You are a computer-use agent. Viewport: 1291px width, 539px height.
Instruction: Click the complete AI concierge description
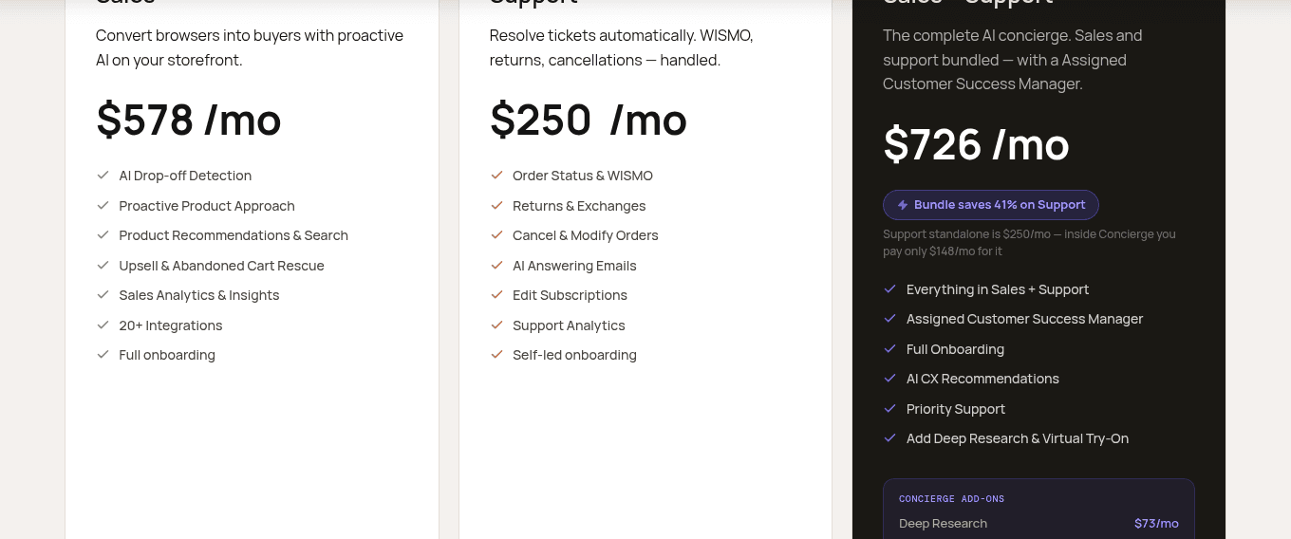[1012, 60]
